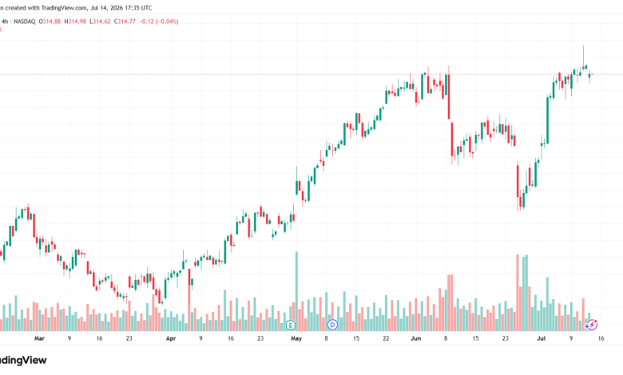This screenshot has width=623, height=375.
Task: Click the May label on time axis
Action: 296,338
